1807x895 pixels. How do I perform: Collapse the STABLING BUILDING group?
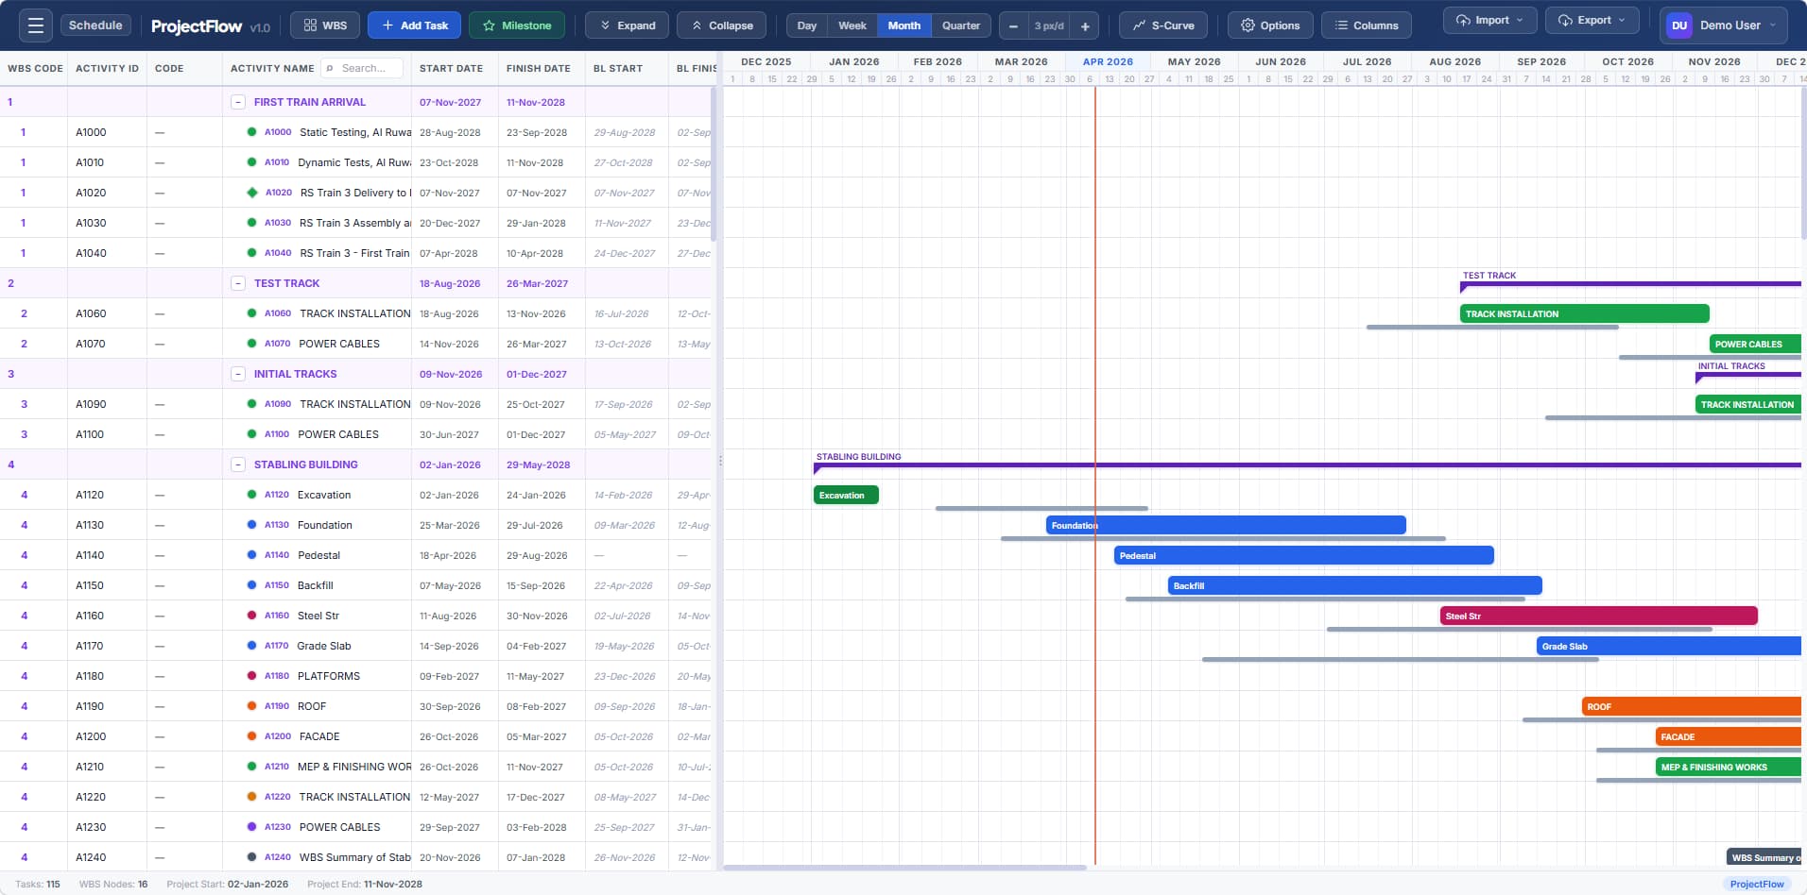click(238, 464)
